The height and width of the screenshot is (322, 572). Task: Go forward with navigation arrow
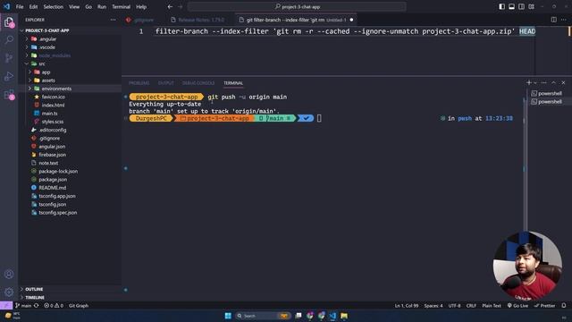click(x=181, y=6)
